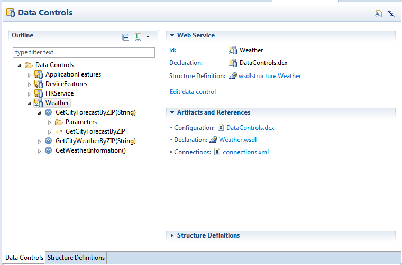Click the GetCityWeatherByZIP method icon

click(x=49, y=141)
